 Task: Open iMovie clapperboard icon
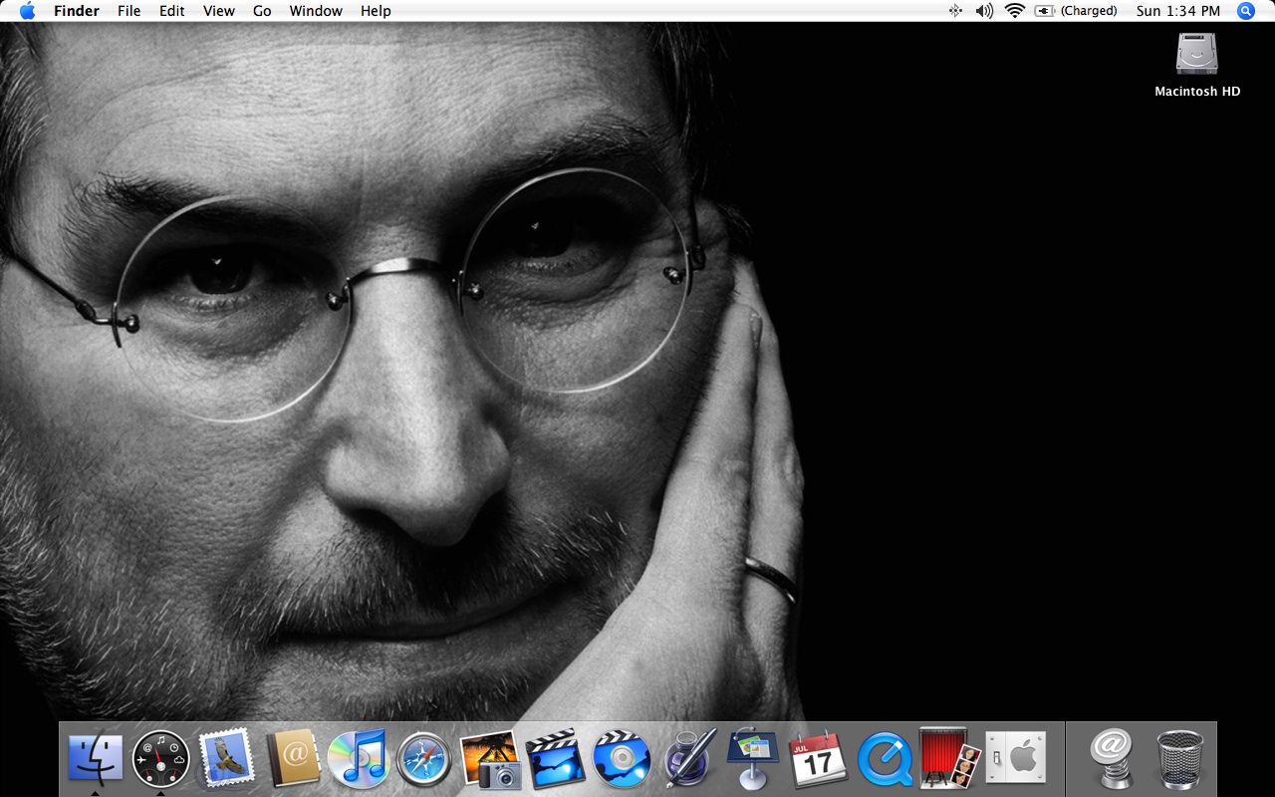click(x=556, y=759)
